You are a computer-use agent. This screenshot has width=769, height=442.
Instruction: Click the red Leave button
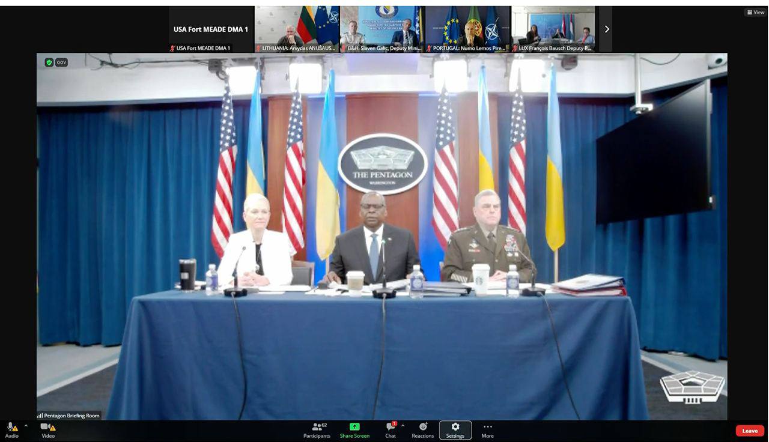pyautogui.click(x=750, y=431)
